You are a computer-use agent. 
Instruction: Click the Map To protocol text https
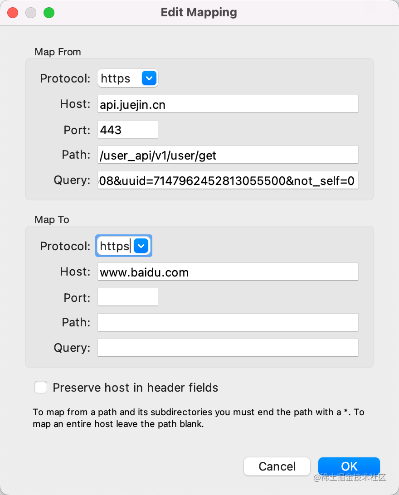pos(115,246)
